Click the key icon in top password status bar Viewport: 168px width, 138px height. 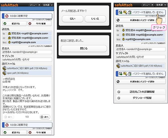pyautogui.click(x=125, y=12)
